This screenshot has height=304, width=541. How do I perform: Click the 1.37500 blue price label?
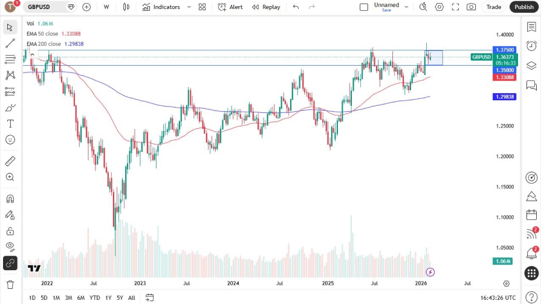[x=505, y=50]
